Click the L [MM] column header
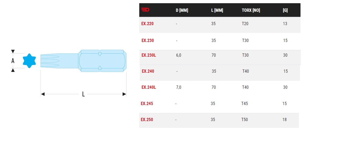The image size is (337, 147). [217, 10]
